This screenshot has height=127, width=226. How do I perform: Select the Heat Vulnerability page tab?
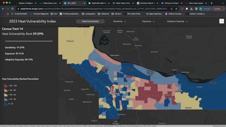tap(90, 21)
